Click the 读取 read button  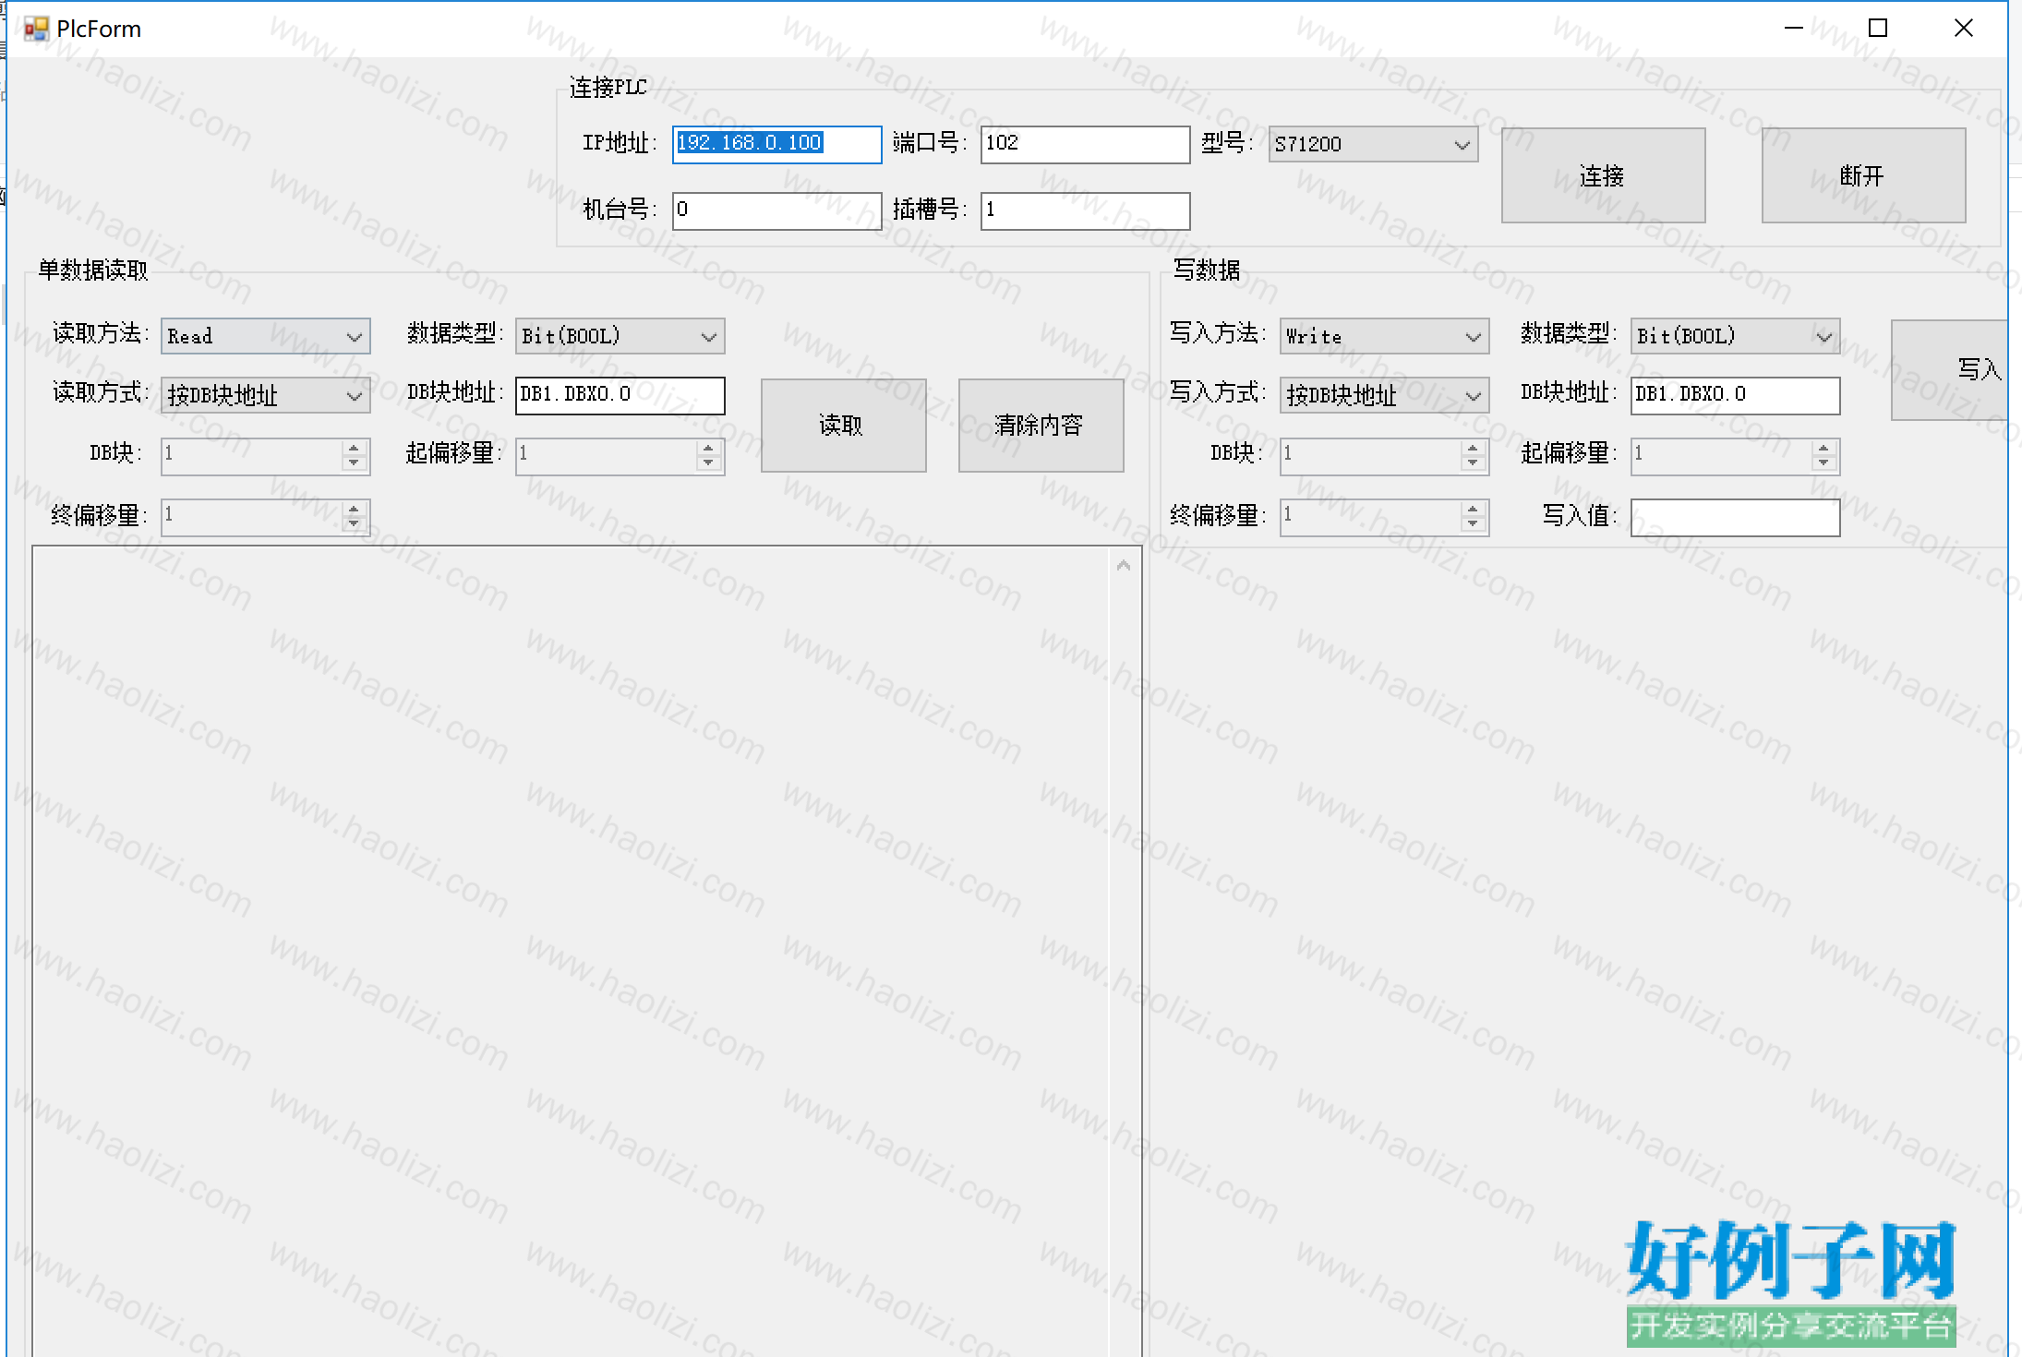(x=843, y=426)
